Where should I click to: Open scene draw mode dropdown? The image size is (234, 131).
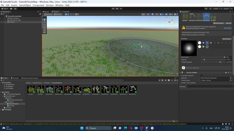tap(143, 14)
